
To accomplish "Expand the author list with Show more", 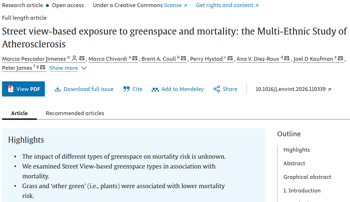I will tap(63, 68).
